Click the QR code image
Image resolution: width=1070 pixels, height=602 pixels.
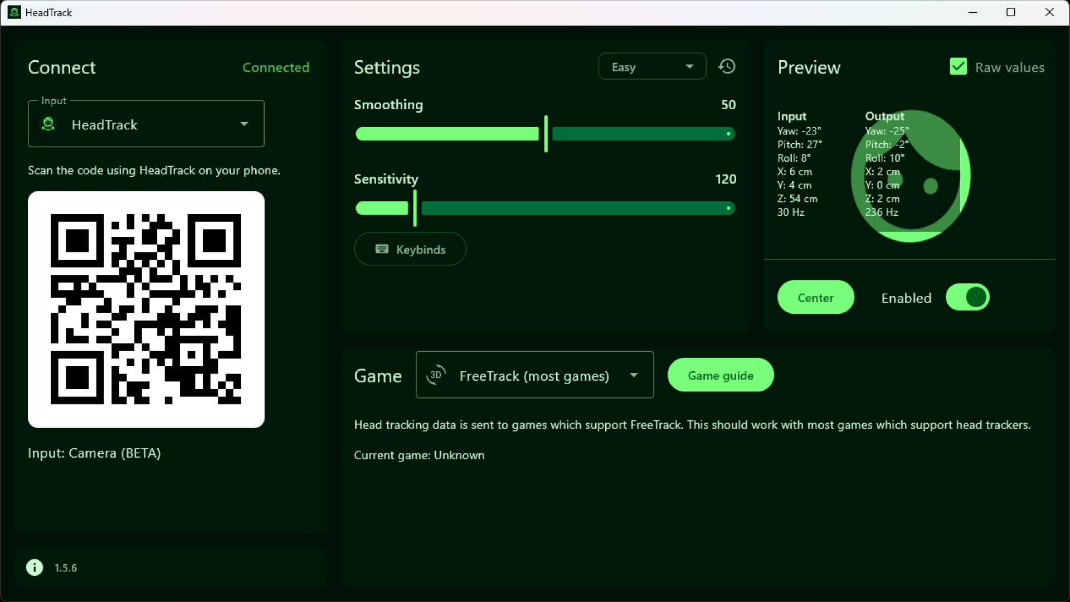[x=146, y=309]
